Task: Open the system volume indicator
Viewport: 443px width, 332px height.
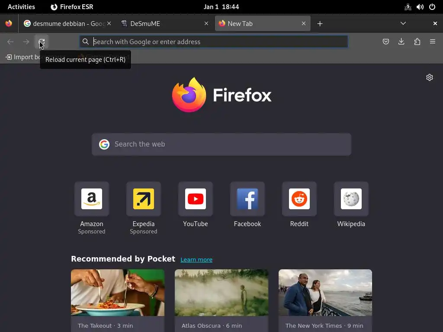Action: coord(420,7)
